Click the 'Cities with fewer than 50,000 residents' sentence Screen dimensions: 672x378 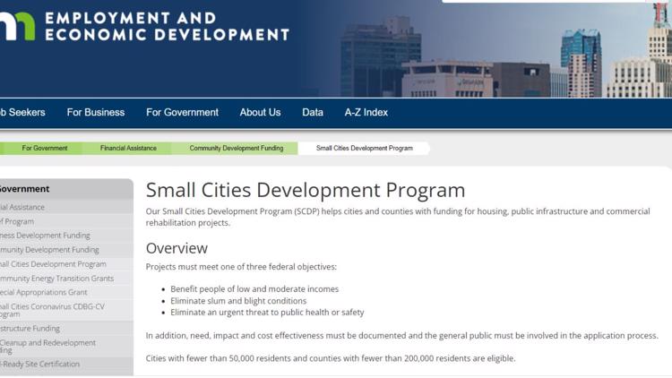click(x=331, y=358)
